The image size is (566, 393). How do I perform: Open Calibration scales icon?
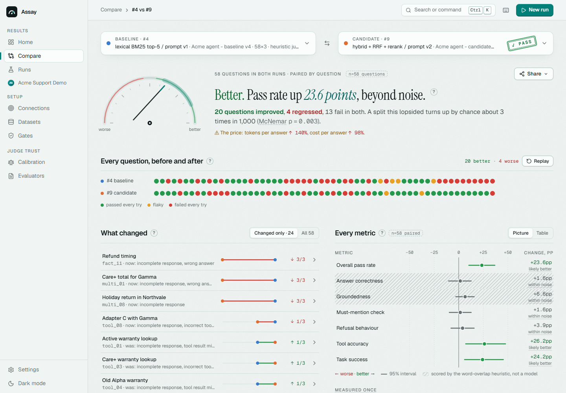point(11,162)
